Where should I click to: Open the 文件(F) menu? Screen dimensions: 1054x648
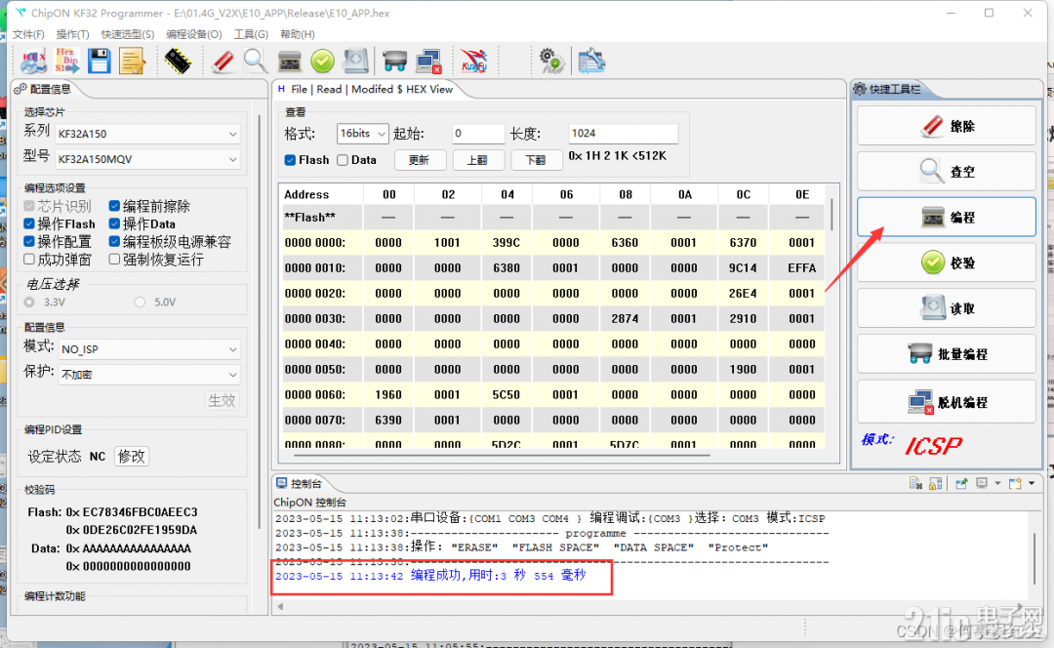click(29, 34)
